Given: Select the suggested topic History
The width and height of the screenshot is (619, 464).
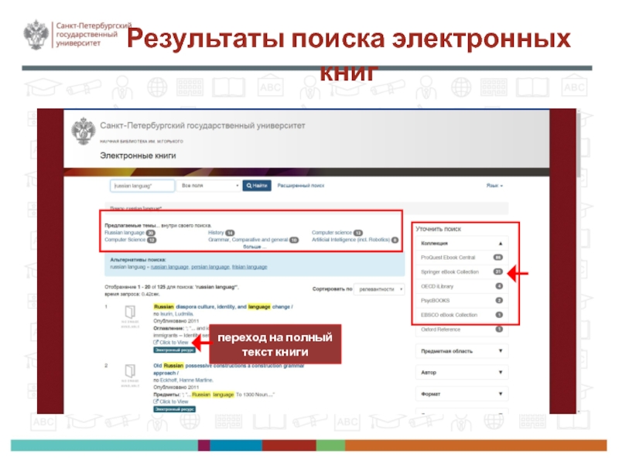Looking at the screenshot, I should 215,233.
